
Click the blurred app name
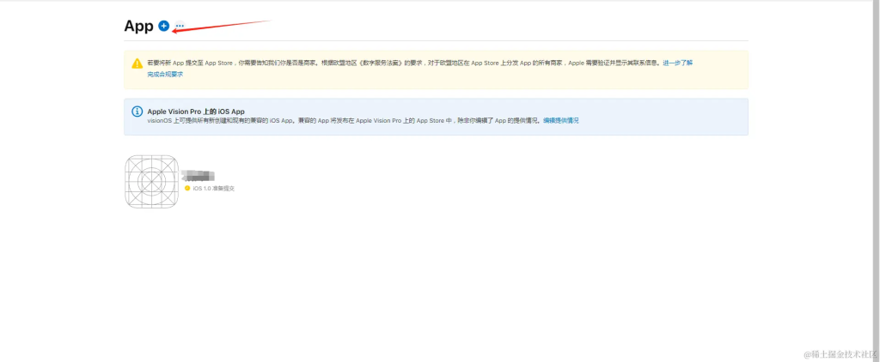[204, 176]
